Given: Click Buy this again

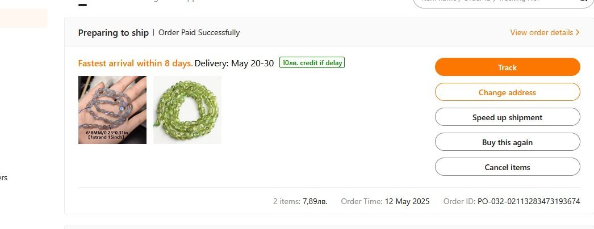Looking at the screenshot, I should click(507, 142).
